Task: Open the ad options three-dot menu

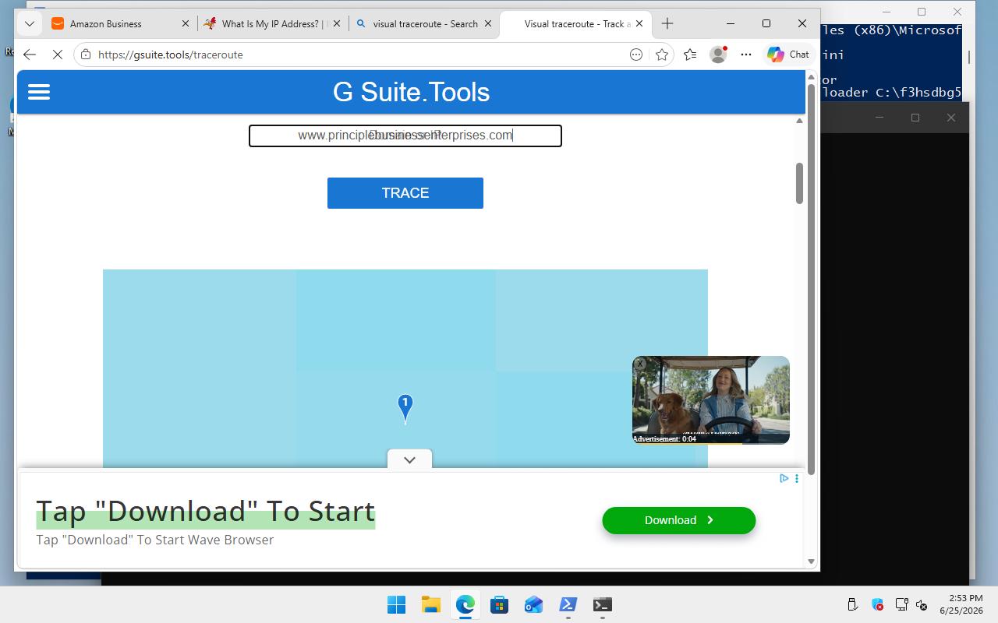Action: tap(796, 478)
